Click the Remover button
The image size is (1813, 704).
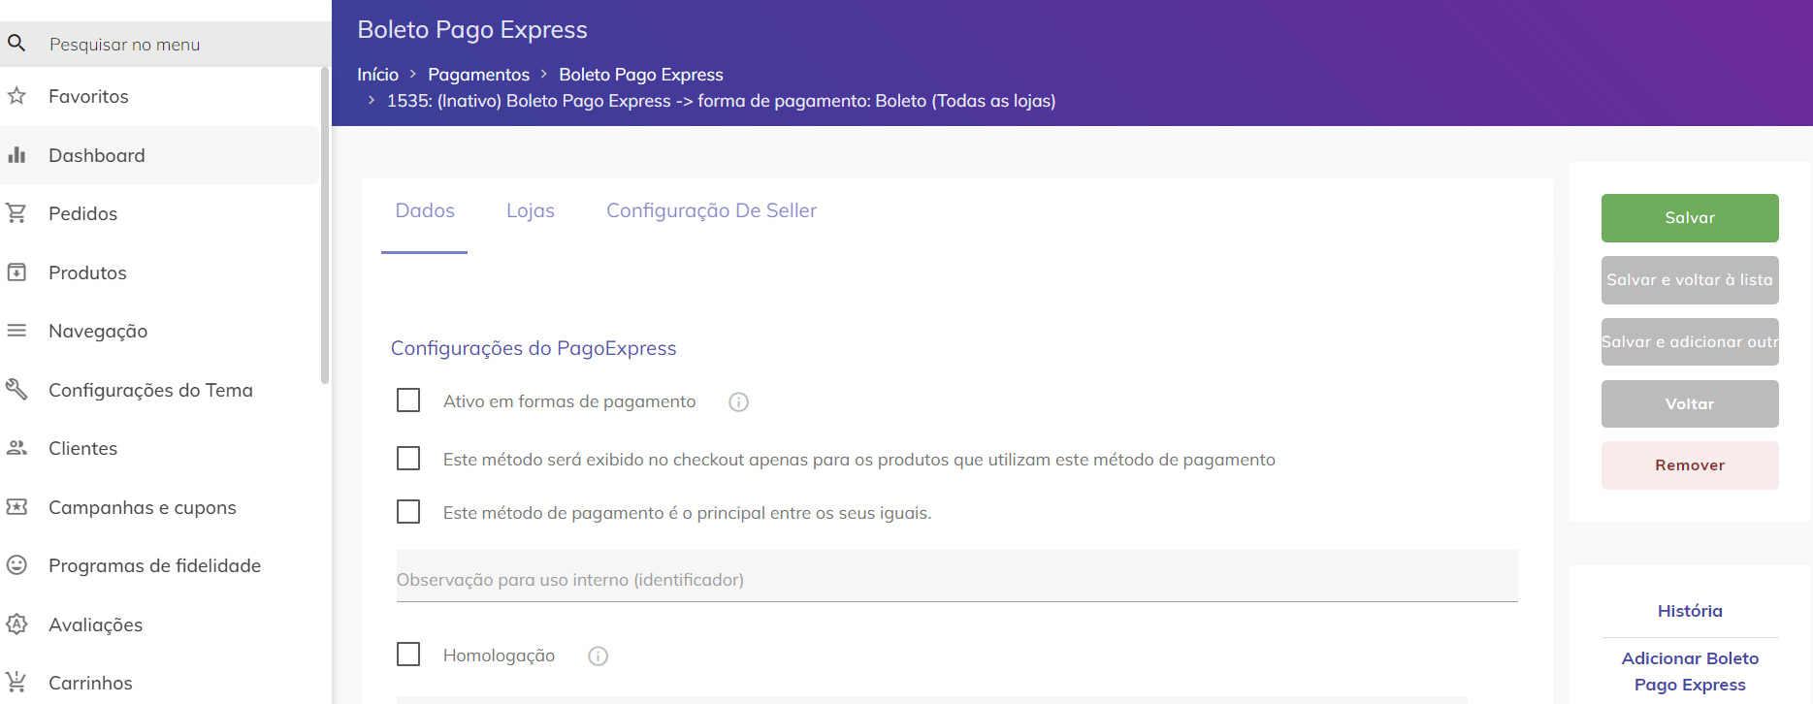click(1690, 465)
